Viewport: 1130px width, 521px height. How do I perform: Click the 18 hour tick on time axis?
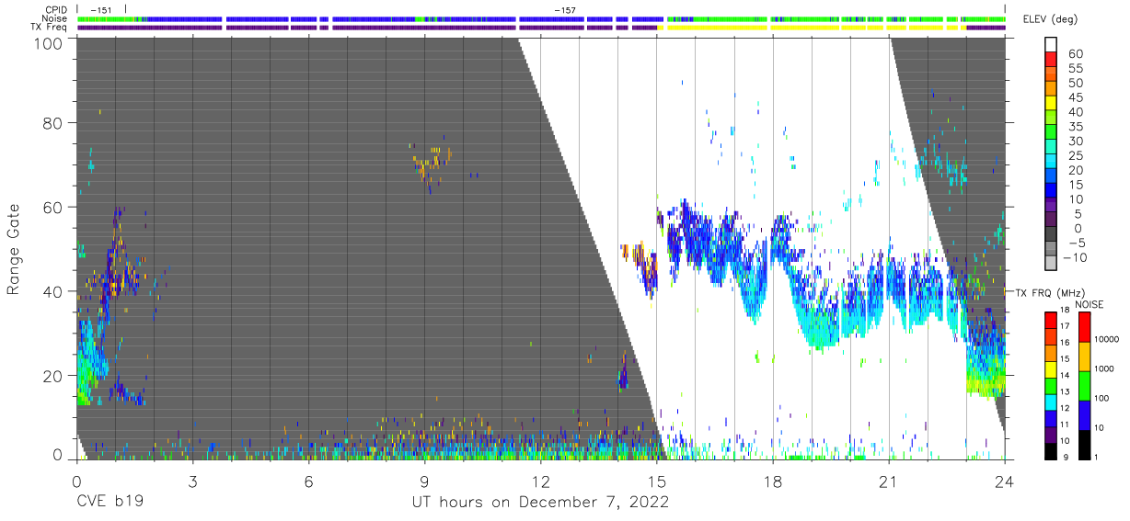click(773, 481)
